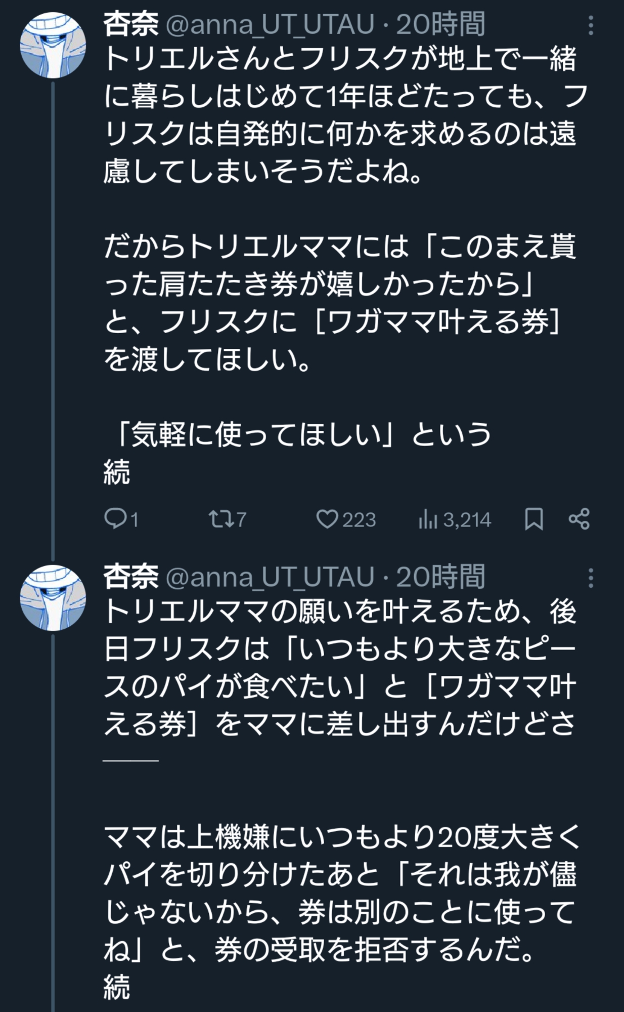This screenshot has width=624, height=1012.
Task: Open the second tweet's 20時間 timestamp
Action: coord(440,577)
